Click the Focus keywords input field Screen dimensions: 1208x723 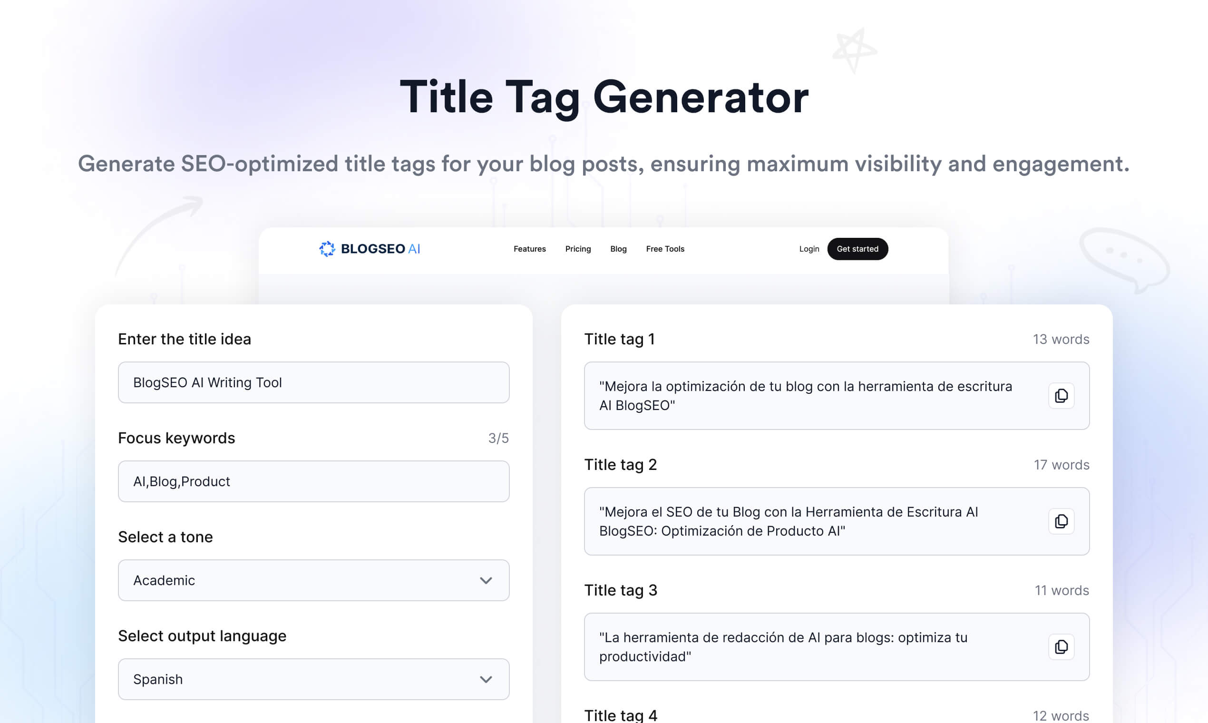(x=313, y=481)
